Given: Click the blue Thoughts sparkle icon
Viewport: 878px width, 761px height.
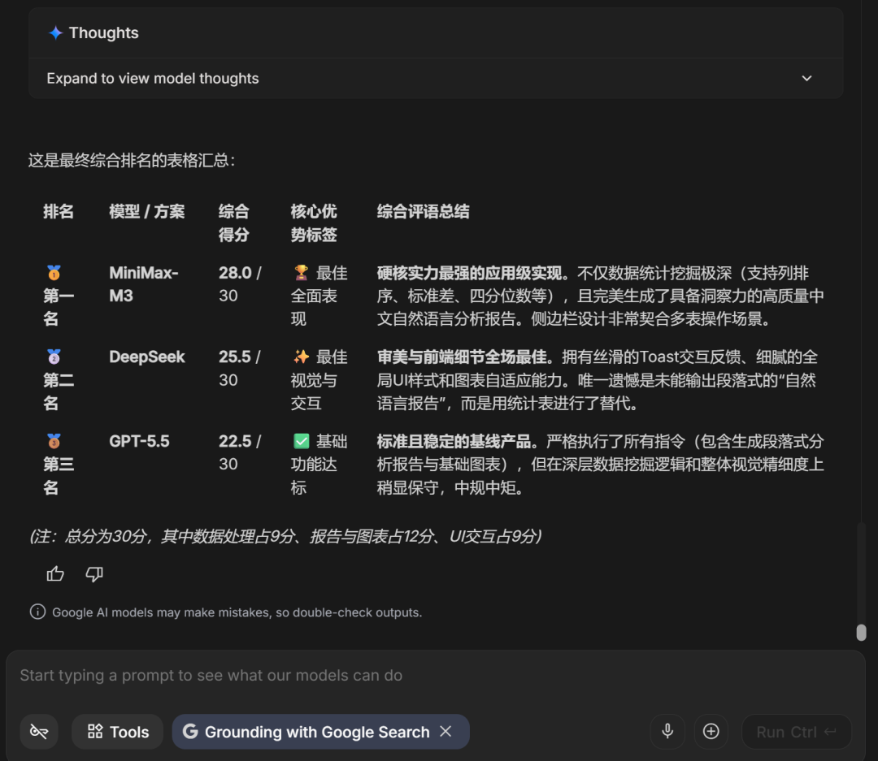Looking at the screenshot, I should pyautogui.click(x=55, y=33).
